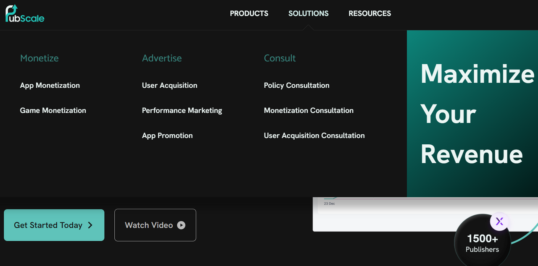Click the Watch Video button
The image size is (538, 266).
(155, 225)
